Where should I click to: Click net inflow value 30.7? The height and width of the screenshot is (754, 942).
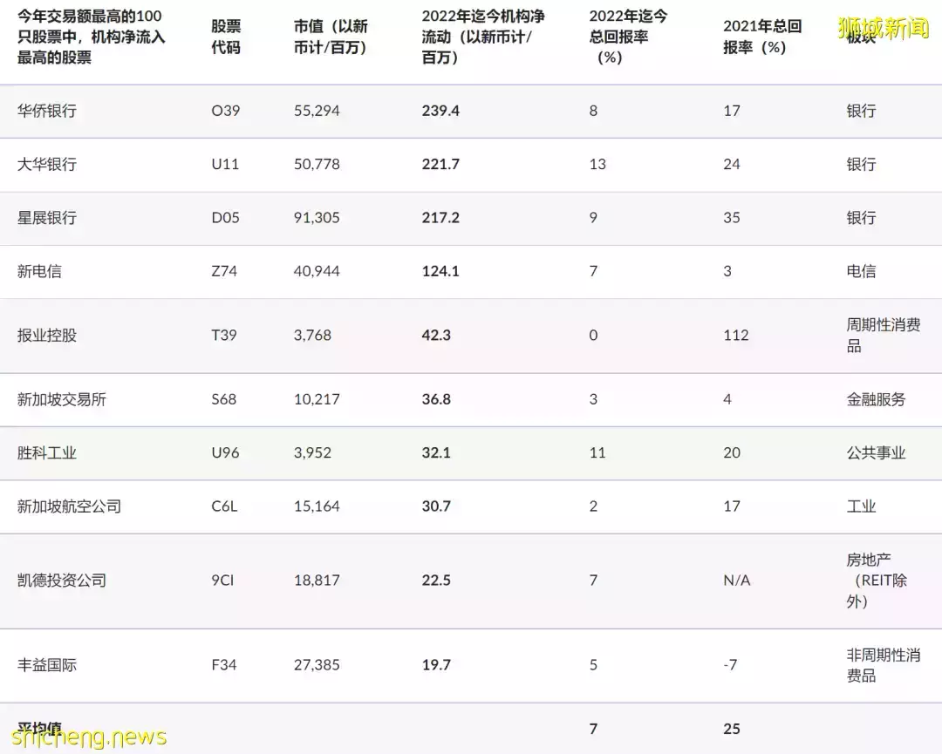(x=436, y=506)
